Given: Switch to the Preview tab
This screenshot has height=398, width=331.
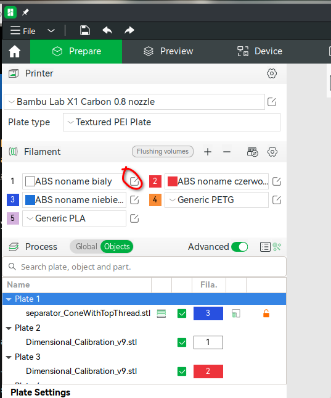Looking at the screenshot, I should tap(168, 51).
